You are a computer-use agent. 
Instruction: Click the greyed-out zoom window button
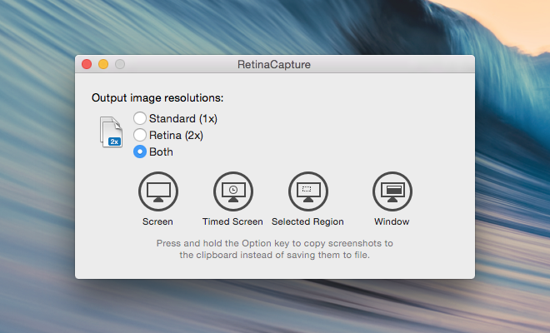click(120, 64)
